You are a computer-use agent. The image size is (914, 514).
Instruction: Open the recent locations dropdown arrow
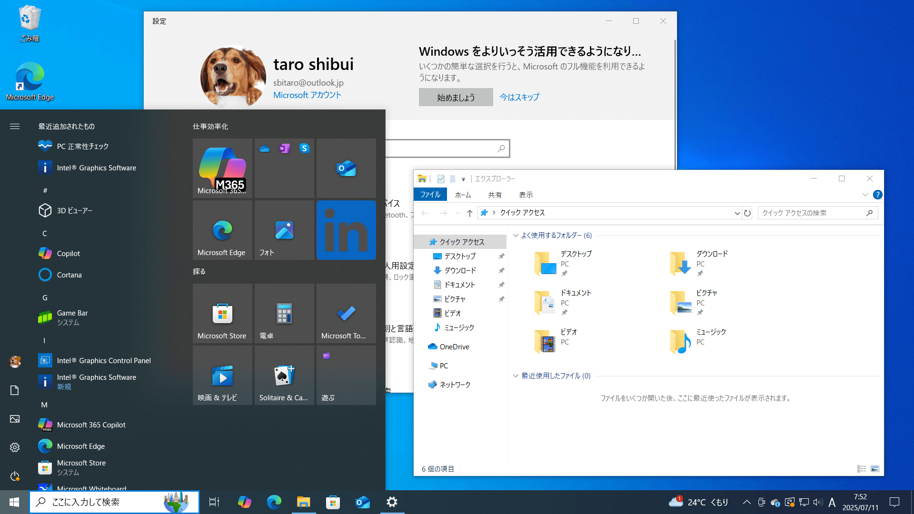[457, 213]
